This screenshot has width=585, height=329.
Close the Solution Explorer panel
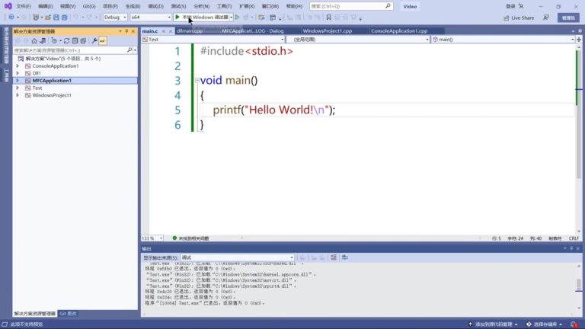(133, 31)
